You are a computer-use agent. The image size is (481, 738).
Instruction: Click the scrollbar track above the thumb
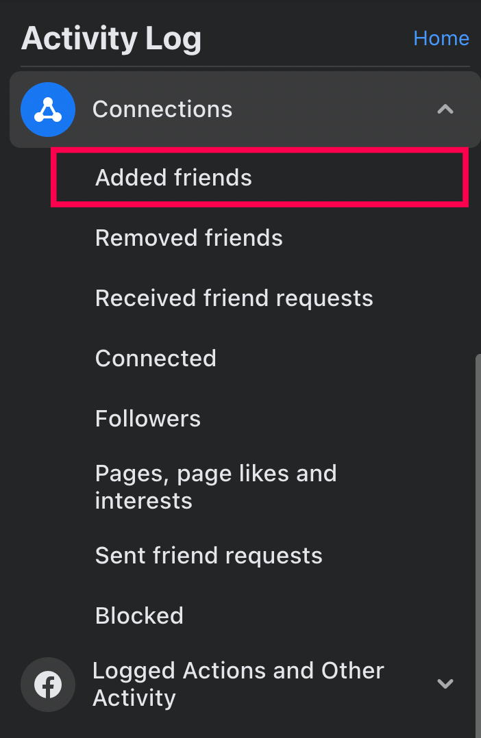(x=478, y=249)
